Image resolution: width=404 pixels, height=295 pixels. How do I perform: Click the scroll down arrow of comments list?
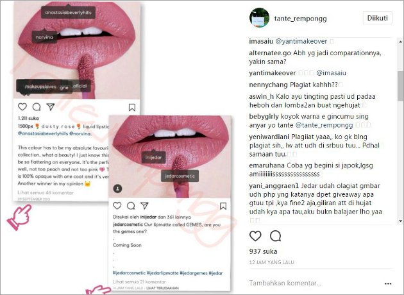pos(400,221)
